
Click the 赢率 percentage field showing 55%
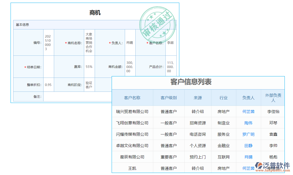tap(89, 66)
